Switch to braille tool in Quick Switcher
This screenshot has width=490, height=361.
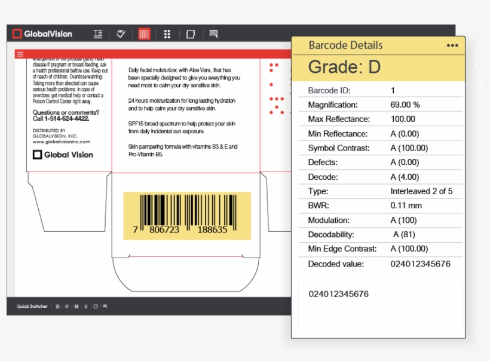click(86, 306)
